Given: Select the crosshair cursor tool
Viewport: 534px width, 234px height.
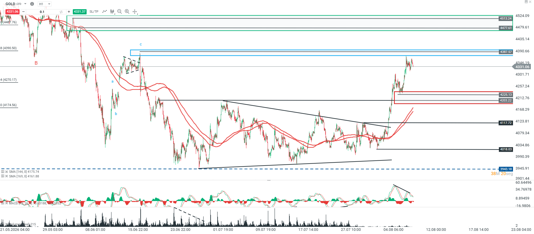Looking at the screenshot, I should point(135,11).
